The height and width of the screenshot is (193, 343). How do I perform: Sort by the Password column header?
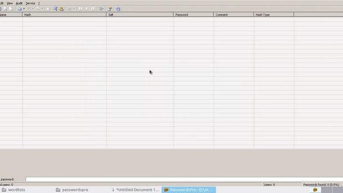(193, 14)
